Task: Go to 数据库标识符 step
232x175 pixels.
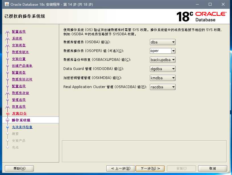Action: coord(22,79)
